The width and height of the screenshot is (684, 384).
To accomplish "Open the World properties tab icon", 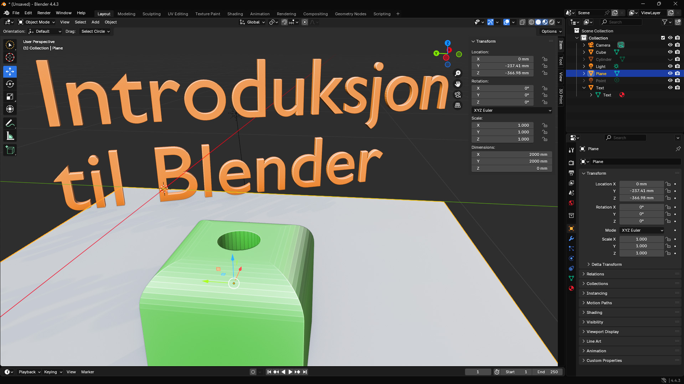I will coord(571,203).
